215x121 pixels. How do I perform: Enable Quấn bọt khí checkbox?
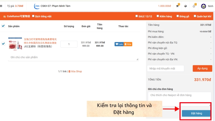(x=195, y=16)
